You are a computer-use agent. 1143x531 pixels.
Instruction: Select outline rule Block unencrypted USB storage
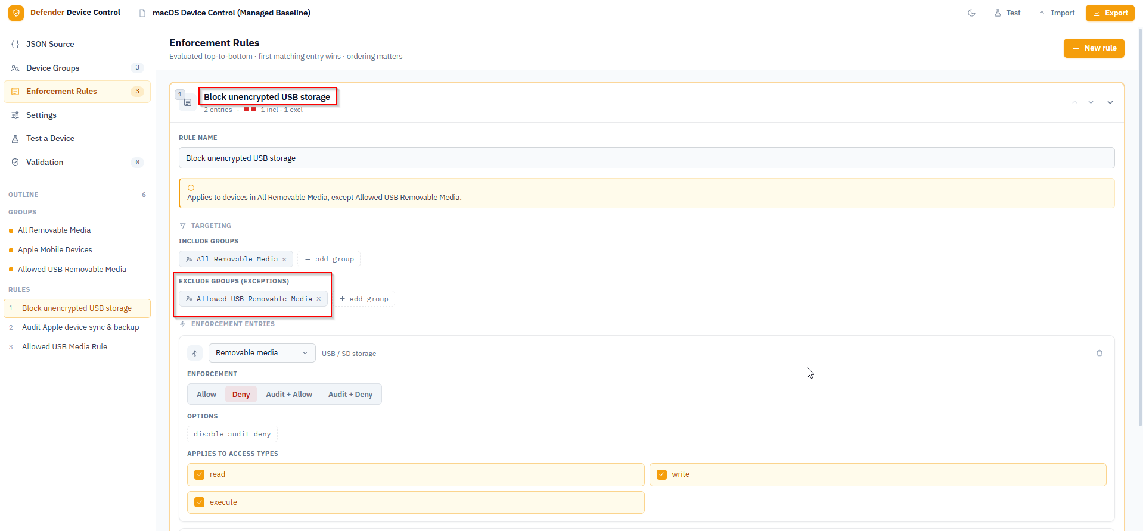click(77, 308)
